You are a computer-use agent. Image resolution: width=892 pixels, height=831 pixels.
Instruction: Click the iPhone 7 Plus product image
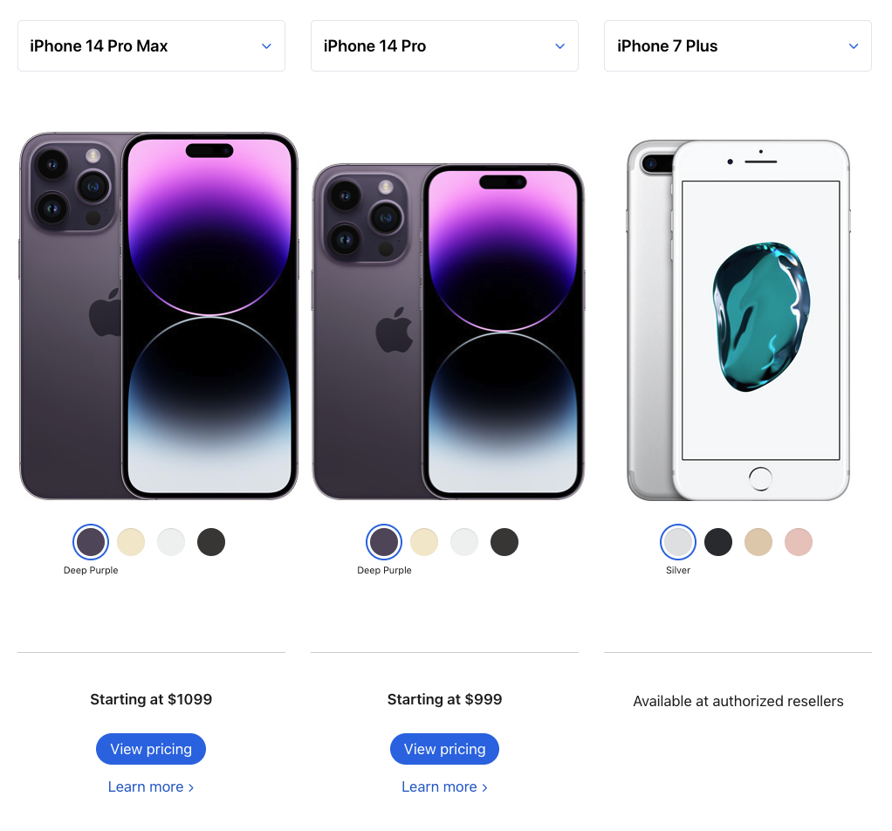click(738, 320)
